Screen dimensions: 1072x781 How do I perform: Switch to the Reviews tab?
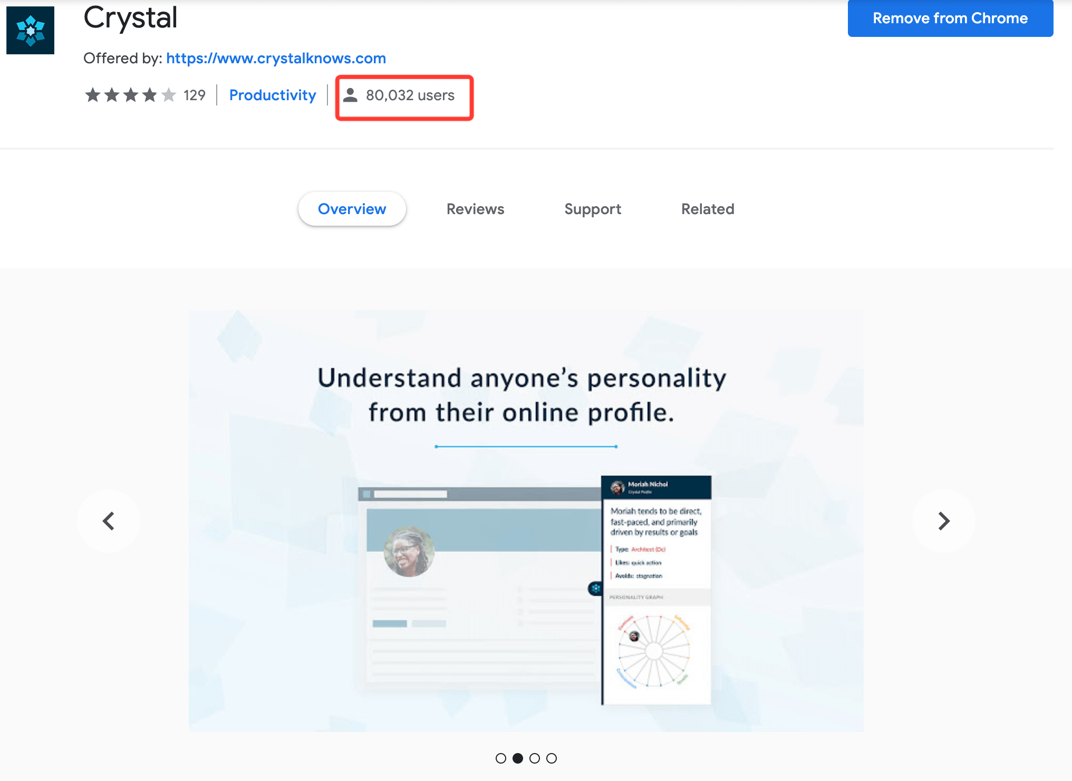(476, 209)
